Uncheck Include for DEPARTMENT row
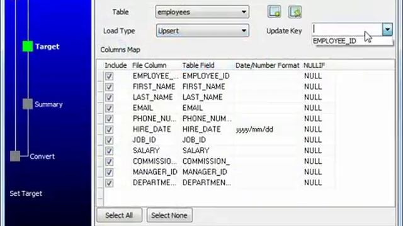Screen dimensions: 403x226 coord(109,183)
